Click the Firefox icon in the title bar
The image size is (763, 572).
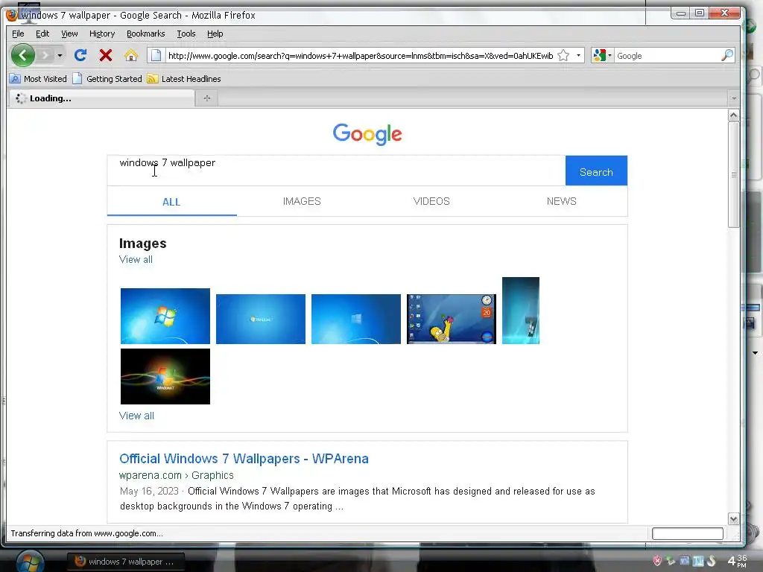(x=12, y=15)
